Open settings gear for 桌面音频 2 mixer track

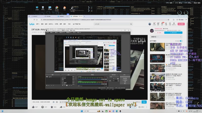106,84
